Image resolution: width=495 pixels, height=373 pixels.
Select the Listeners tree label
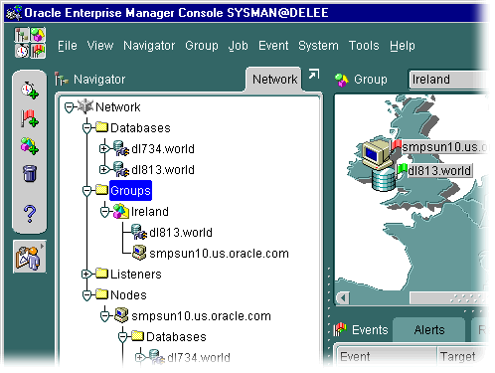[136, 275]
